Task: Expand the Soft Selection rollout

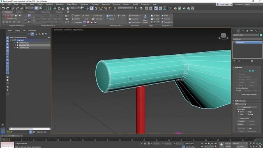Action: pyautogui.click(x=240, y=101)
